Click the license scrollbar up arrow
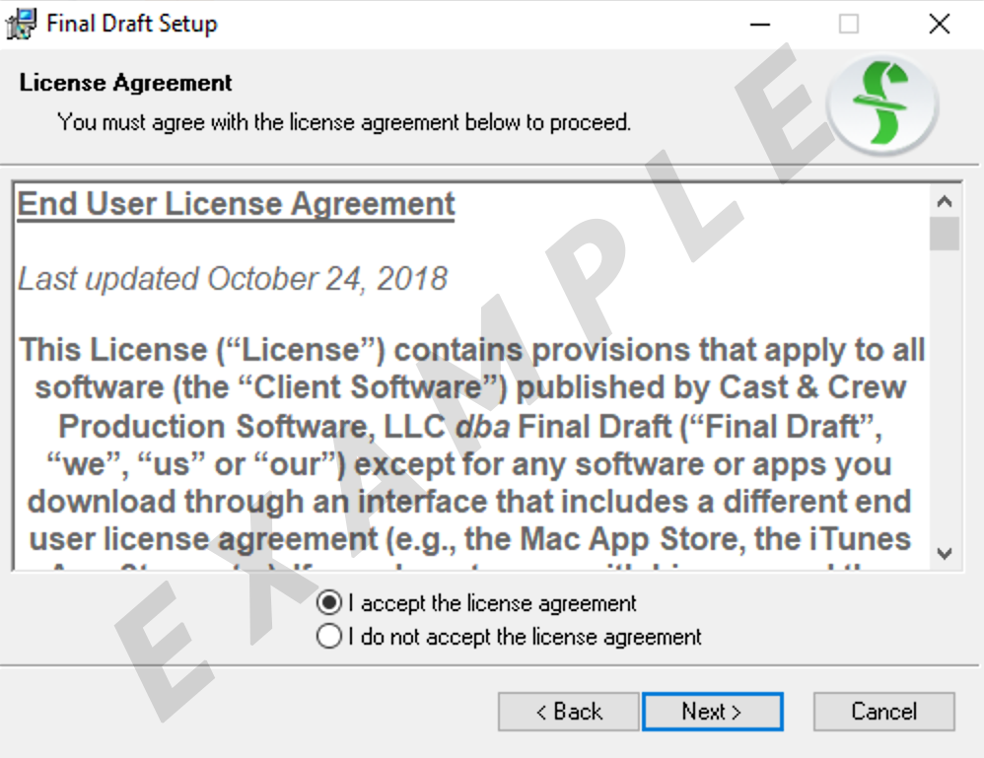This screenshot has width=984, height=758. click(x=945, y=202)
